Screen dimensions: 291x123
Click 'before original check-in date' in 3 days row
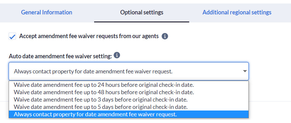point(151,100)
